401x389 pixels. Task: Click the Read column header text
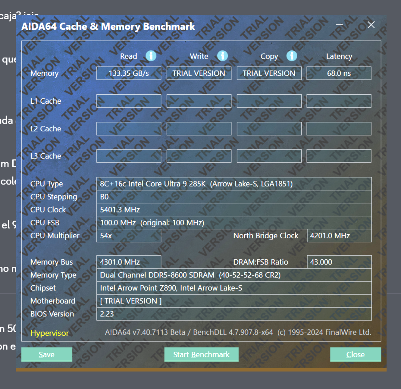point(129,56)
